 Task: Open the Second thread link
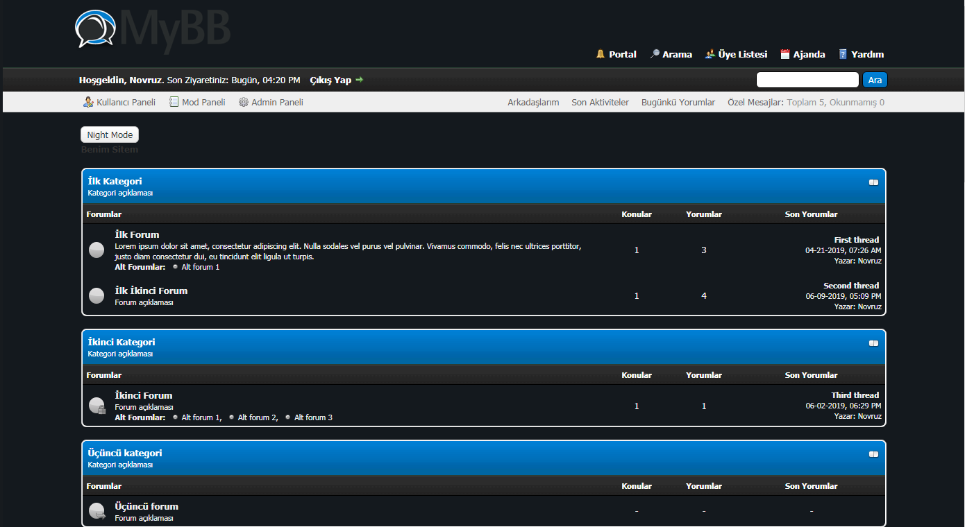click(x=850, y=286)
